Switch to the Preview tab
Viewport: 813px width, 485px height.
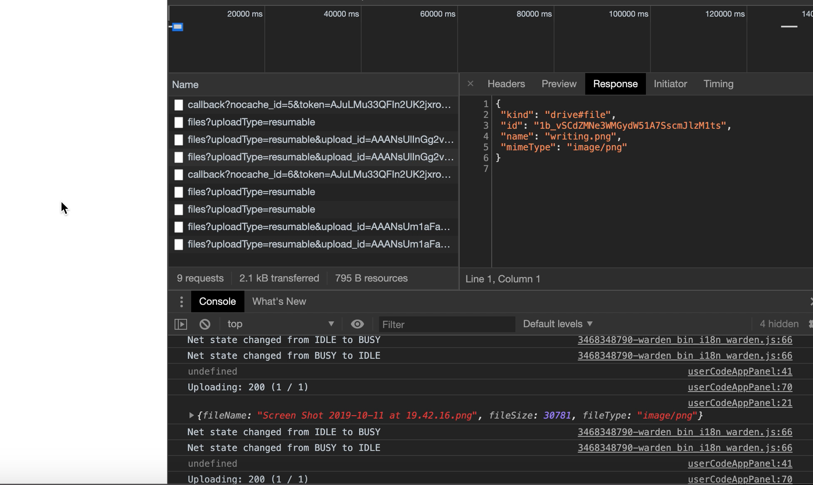[x=559, y=83]
